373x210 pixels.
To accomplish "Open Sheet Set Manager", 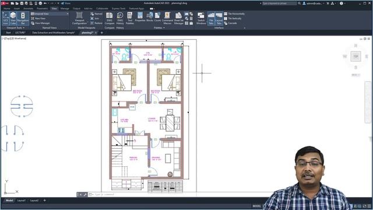I will tap(179, 18).
